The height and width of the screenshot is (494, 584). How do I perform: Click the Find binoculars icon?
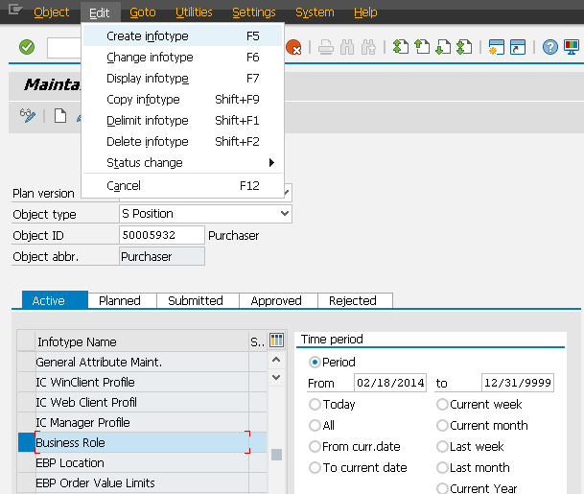coord(347,47)
